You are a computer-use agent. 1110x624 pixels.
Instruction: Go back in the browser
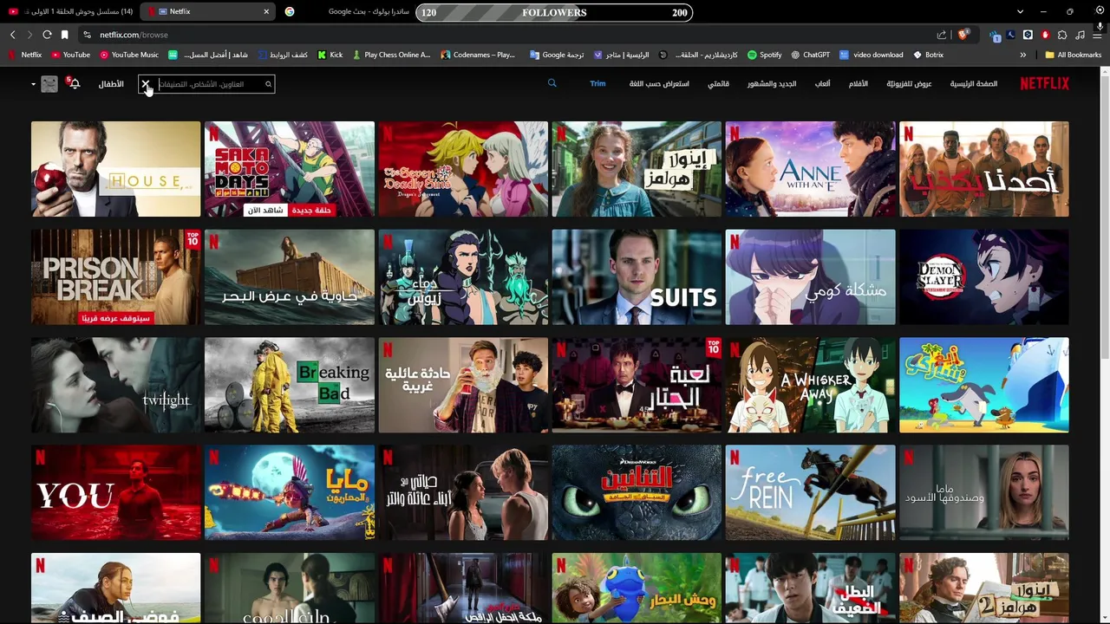coord(12,35)
